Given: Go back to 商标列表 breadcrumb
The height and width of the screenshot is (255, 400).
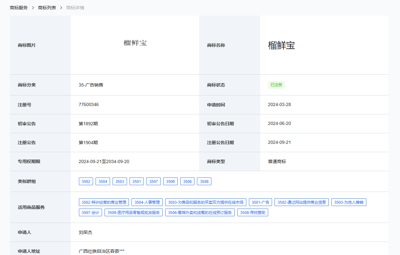Looking at the screenshot, I should tap(47, 8).
